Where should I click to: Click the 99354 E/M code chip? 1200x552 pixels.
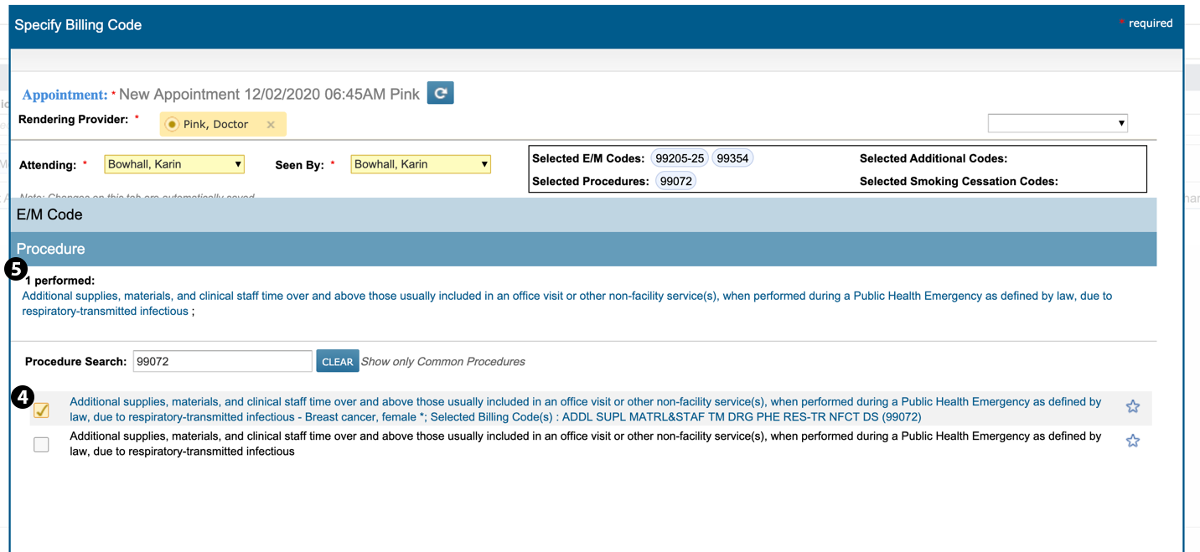[x=732, y=158]
